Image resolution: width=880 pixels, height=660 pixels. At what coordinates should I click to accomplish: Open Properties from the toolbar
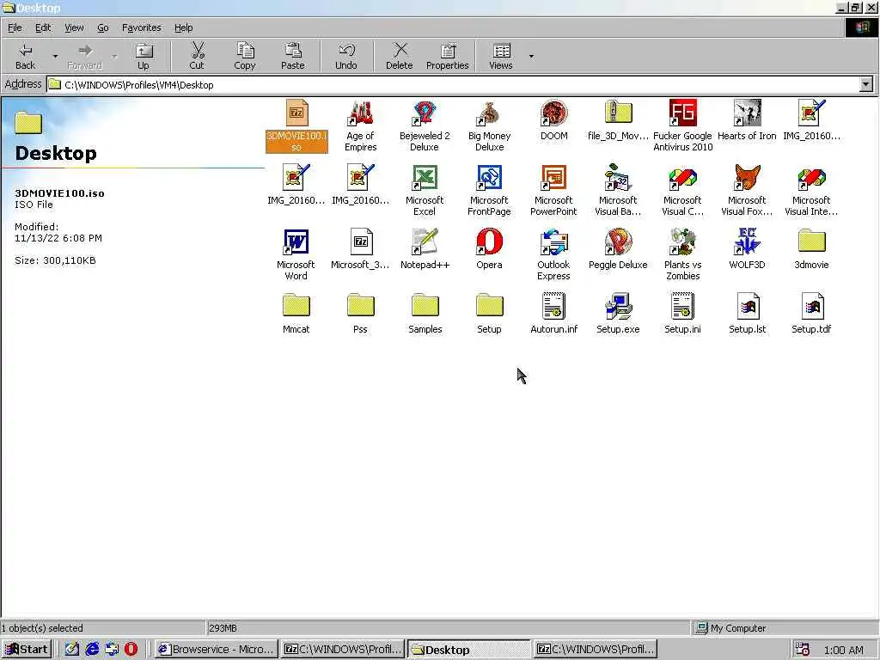[447, 56]
